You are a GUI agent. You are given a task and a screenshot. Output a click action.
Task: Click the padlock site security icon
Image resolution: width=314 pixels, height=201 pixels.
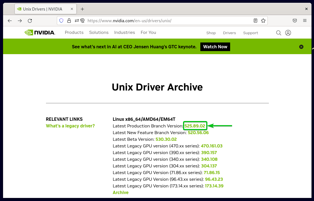pos(69,20)
